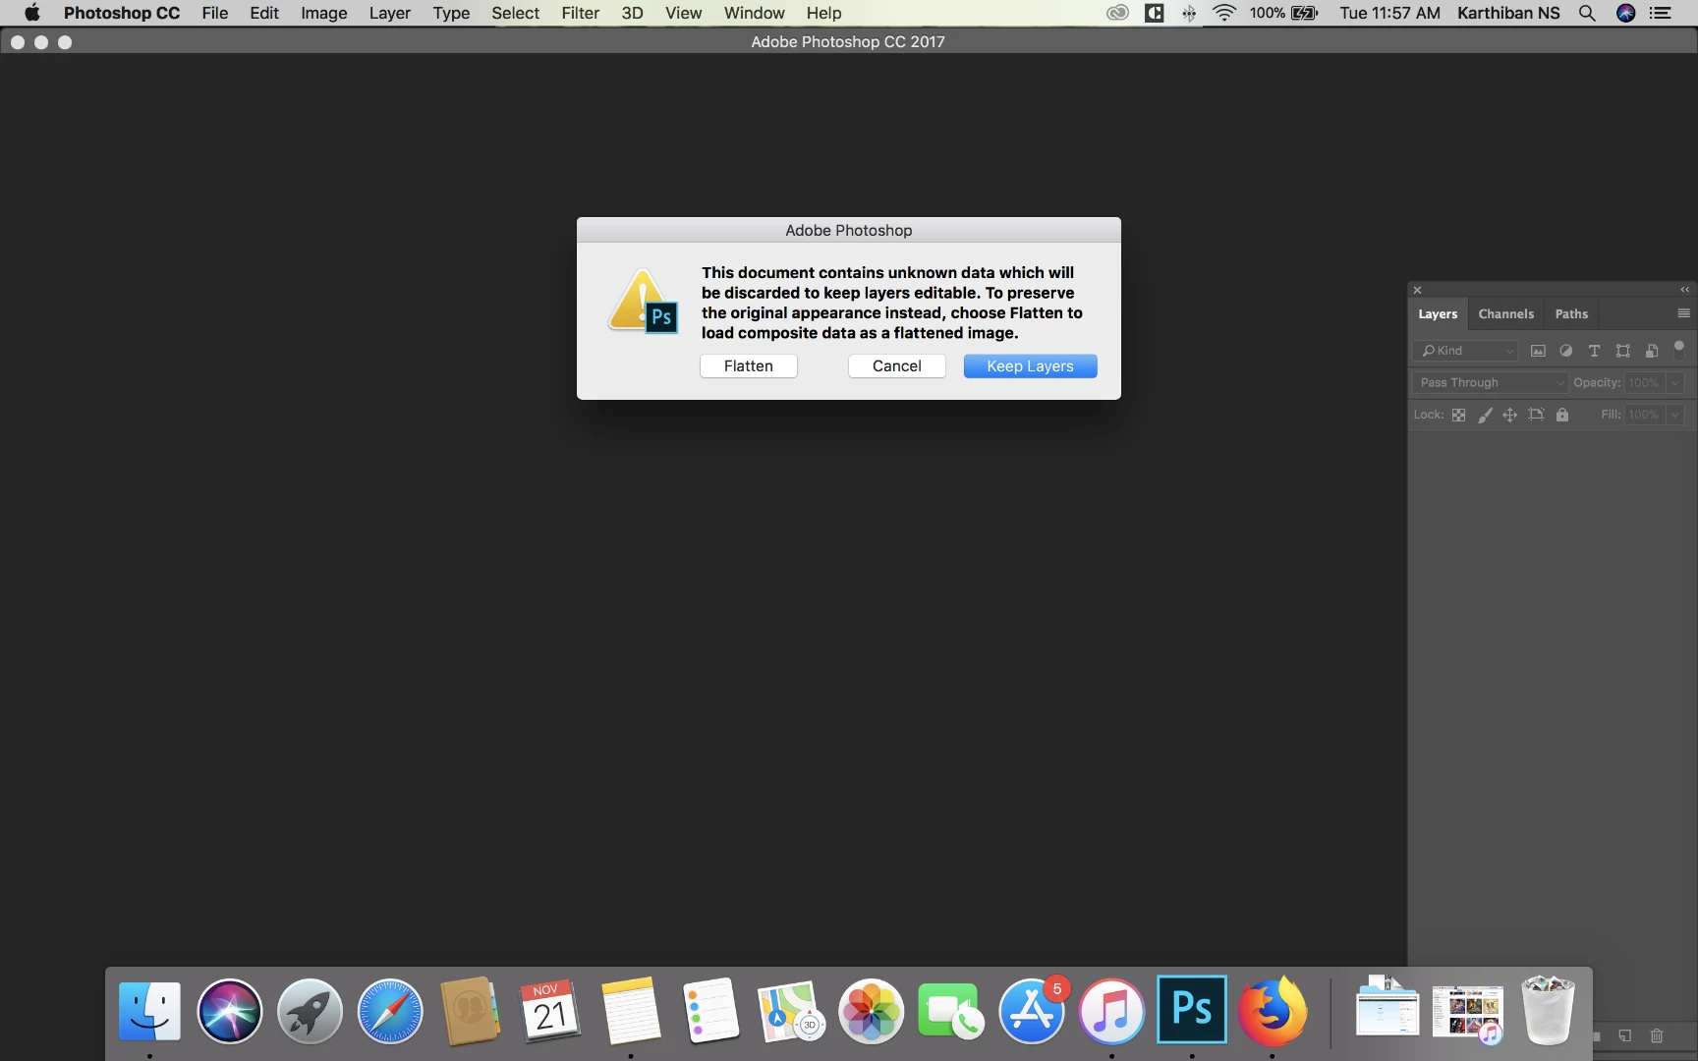Filter for adjustment layers

tap(1566, 351)
